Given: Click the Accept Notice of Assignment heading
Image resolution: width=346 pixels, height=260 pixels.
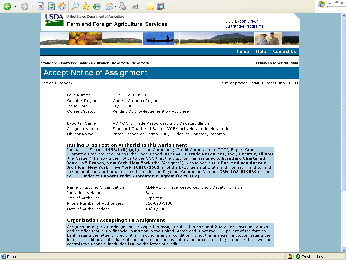Looking at the screenshot, I should [95, 73].
